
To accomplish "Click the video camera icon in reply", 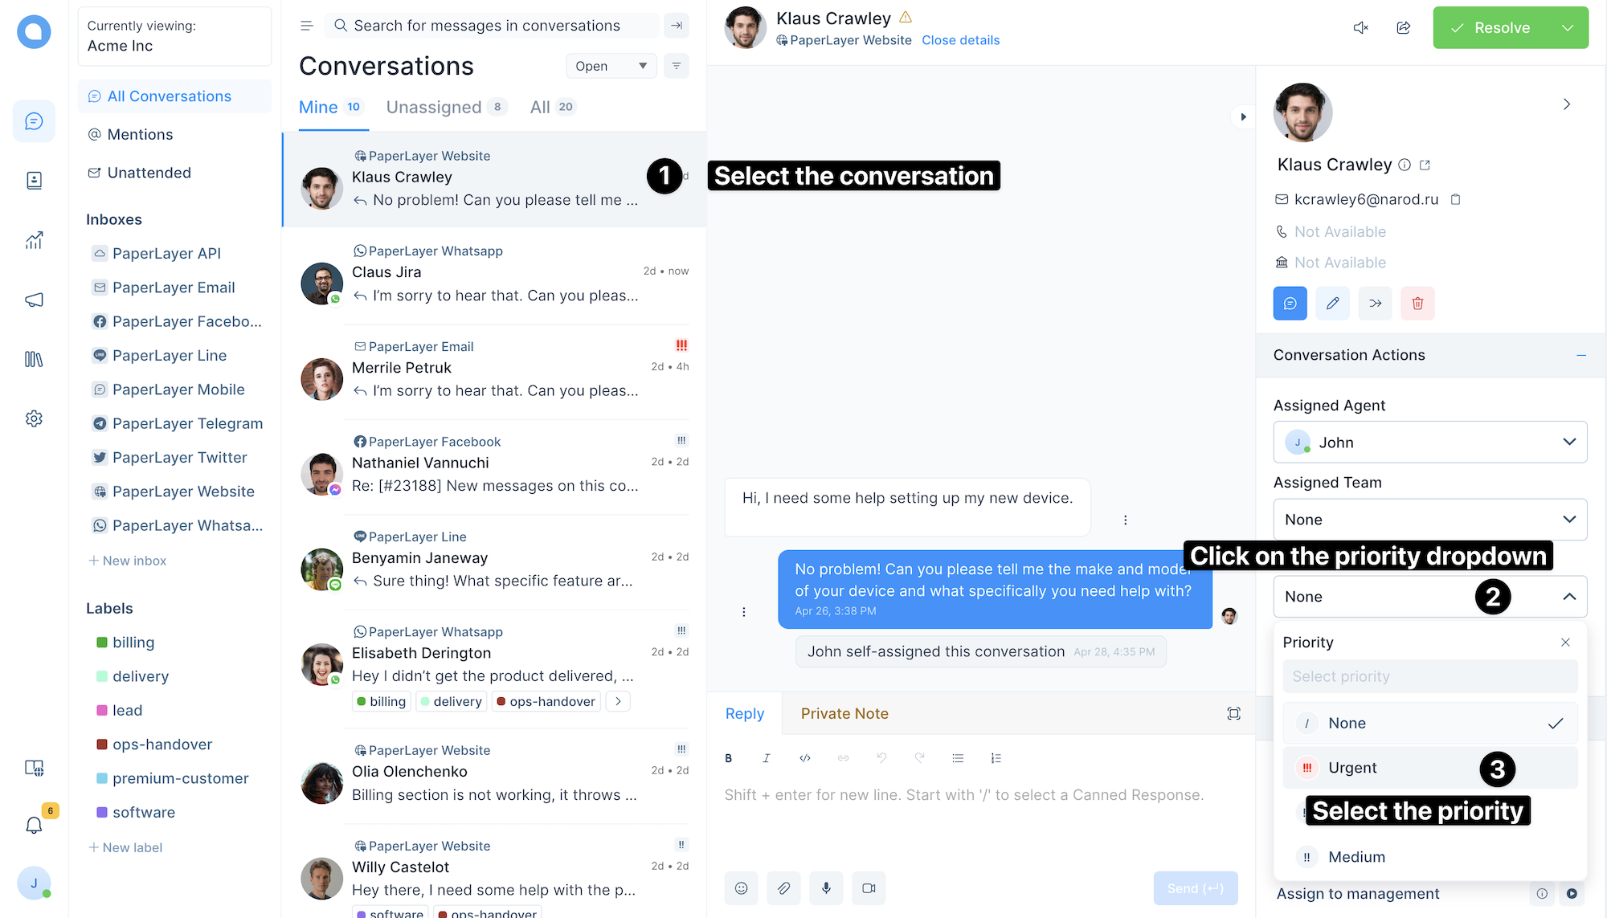I will 868,888.
